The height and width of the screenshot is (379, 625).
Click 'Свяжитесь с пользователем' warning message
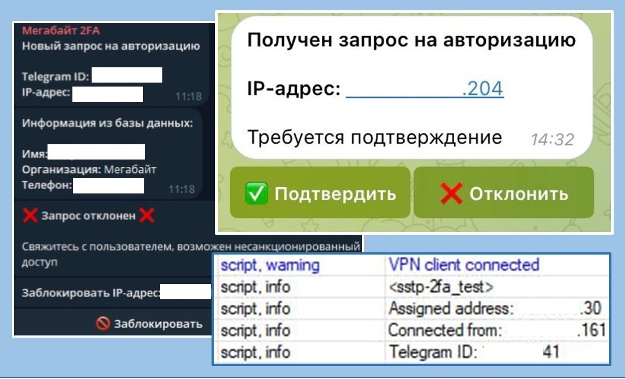pos(191,254)
